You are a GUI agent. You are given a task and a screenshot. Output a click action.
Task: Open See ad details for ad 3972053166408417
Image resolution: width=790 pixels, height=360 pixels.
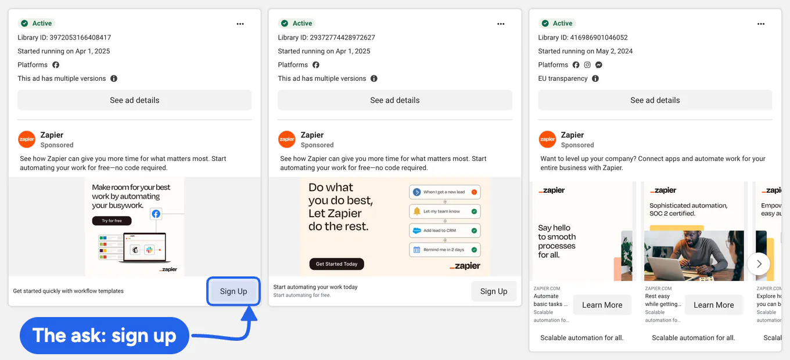tap(135, 100)
